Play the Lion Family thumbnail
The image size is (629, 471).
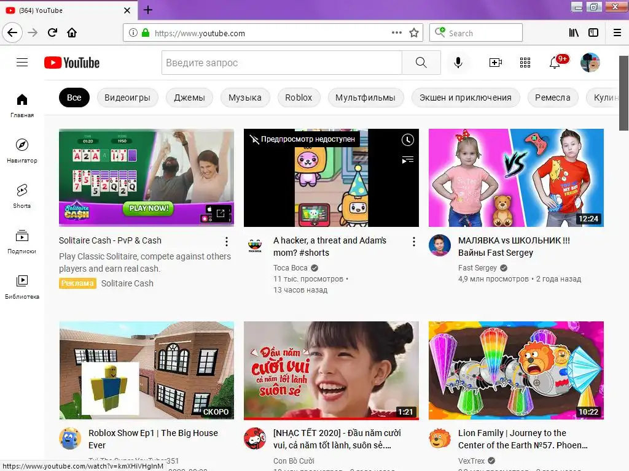516,370
